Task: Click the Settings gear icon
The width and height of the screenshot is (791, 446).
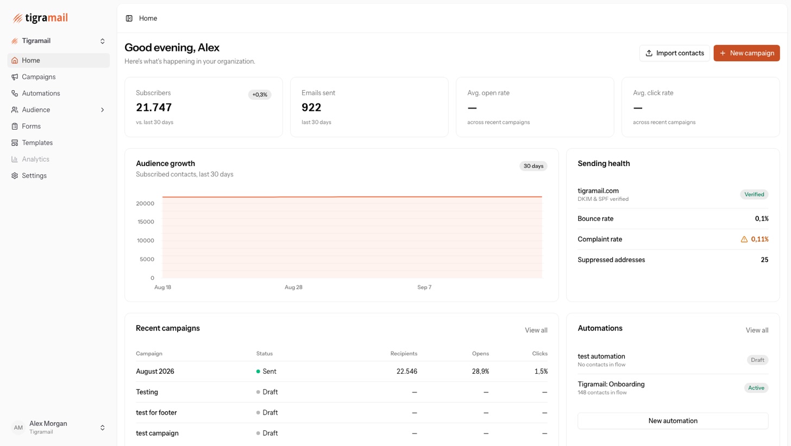Action: coord(15,176)
